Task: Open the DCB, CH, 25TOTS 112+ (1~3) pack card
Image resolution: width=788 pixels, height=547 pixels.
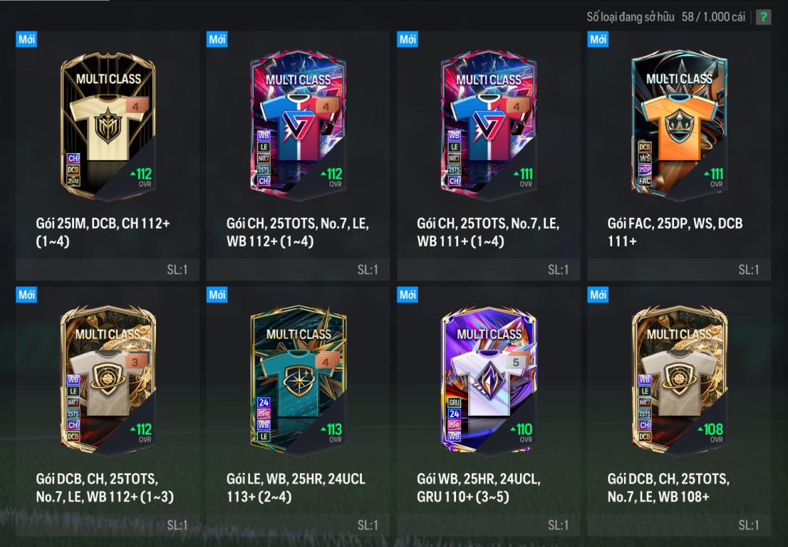Action: pyautogui.click(x=108, y=380)
